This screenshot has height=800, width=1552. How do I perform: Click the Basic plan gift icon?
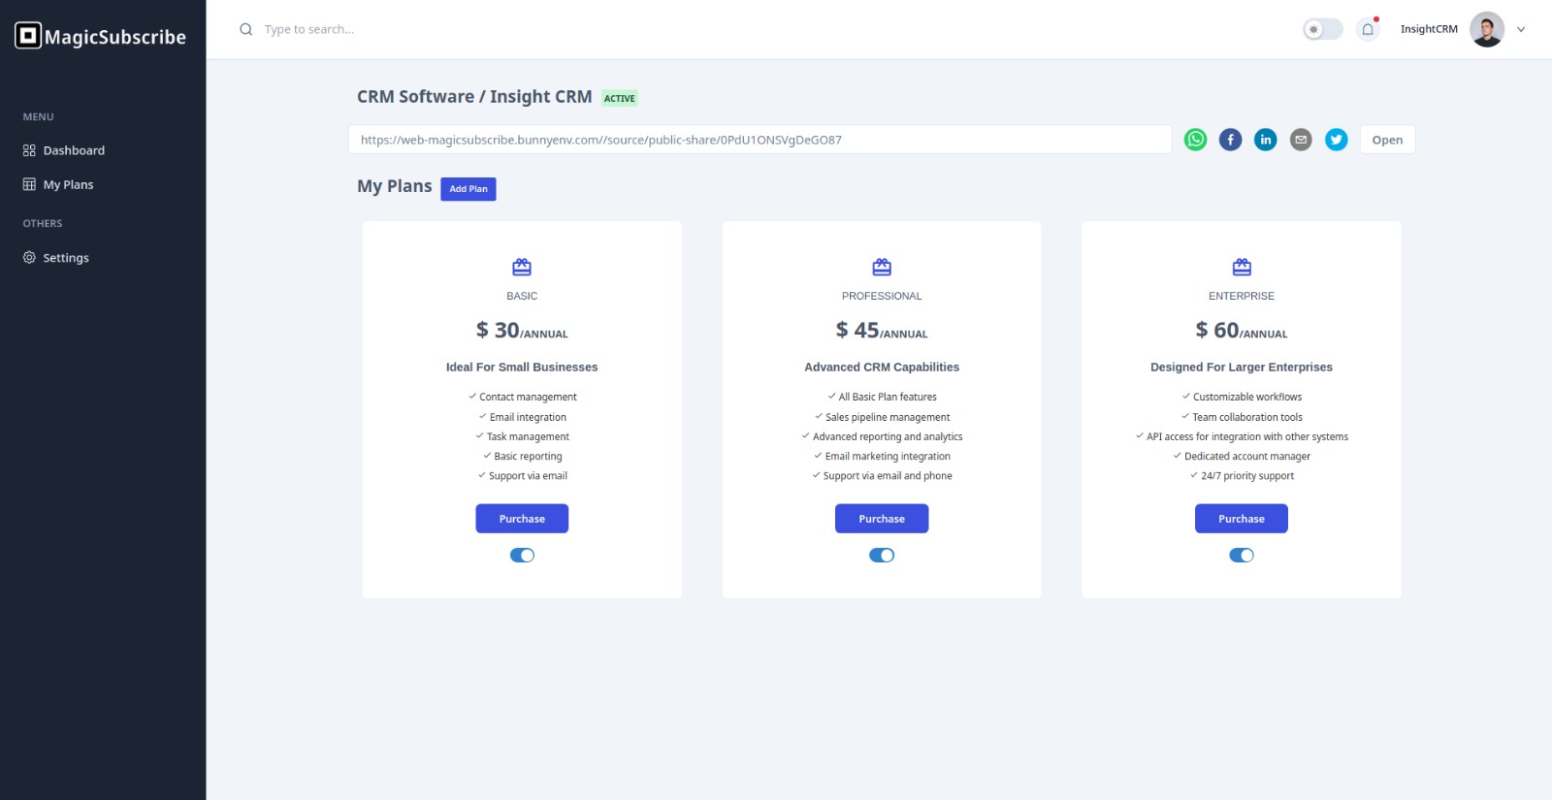tap(522, 267)
